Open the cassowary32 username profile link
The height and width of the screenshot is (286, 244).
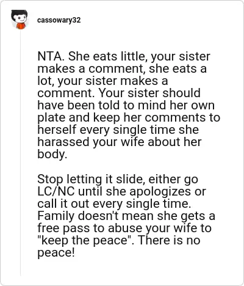[59, 20]
